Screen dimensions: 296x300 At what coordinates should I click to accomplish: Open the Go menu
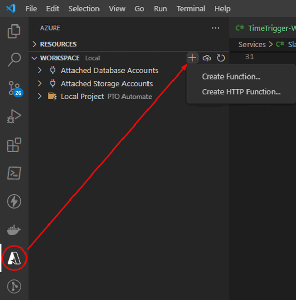[139, 9]
